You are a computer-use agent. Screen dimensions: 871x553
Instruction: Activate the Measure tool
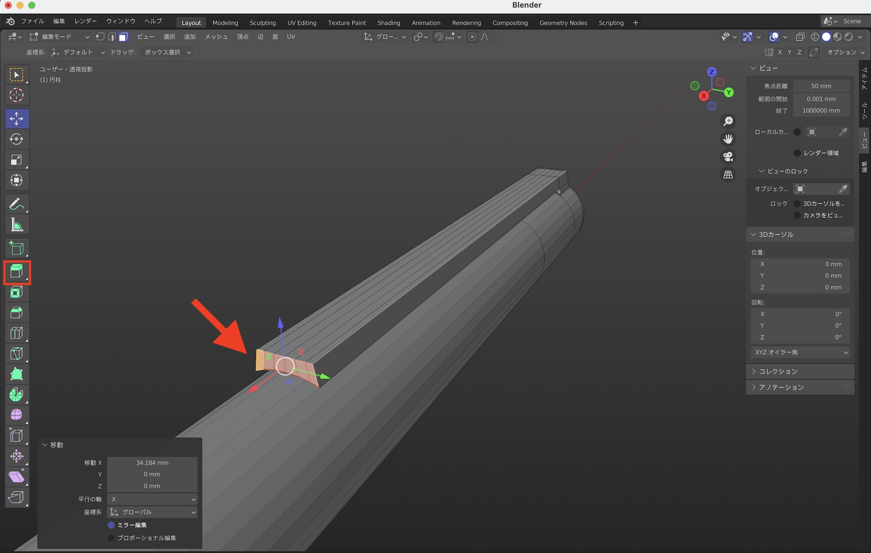point(17,225)
